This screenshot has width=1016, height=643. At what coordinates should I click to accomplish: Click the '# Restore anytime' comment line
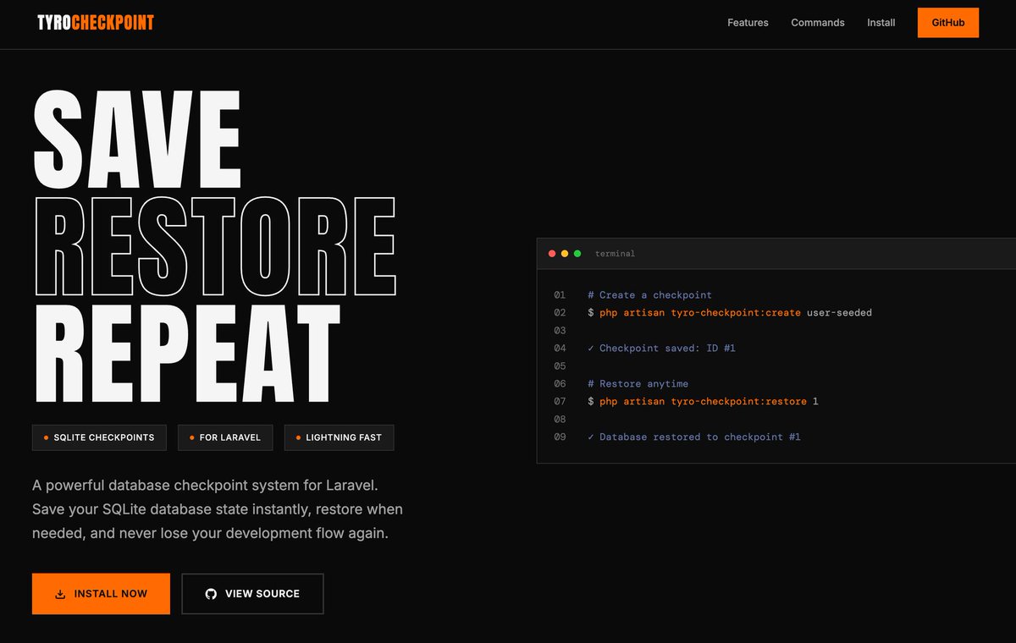click(x=638, y=384)
